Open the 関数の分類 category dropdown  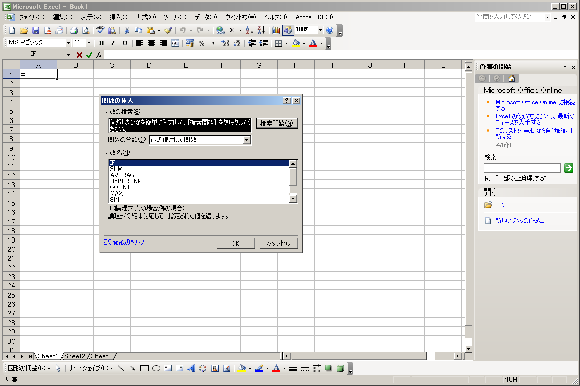[247, 140]
